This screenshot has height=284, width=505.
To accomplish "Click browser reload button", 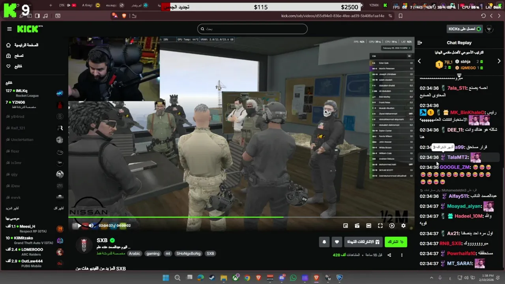I will coord(483,16).
